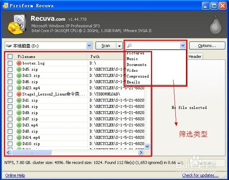Click the left arrow of the horizontal scrollbar

[8, 152]
